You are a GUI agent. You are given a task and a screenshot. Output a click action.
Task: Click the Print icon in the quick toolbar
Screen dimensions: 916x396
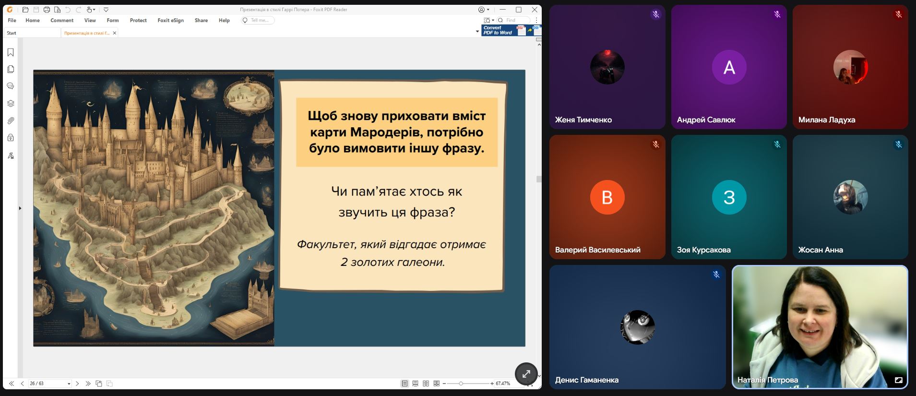click(47, 10)
